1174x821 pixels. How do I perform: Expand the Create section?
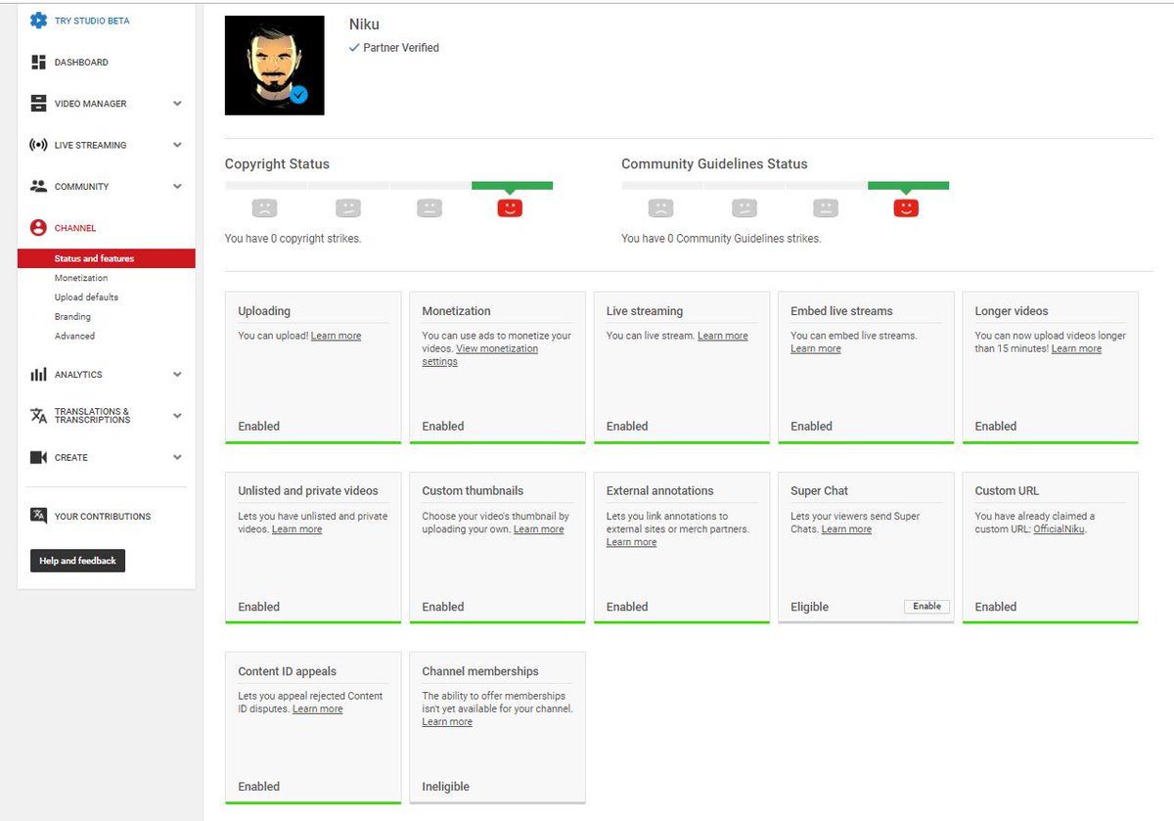[177, 457]
